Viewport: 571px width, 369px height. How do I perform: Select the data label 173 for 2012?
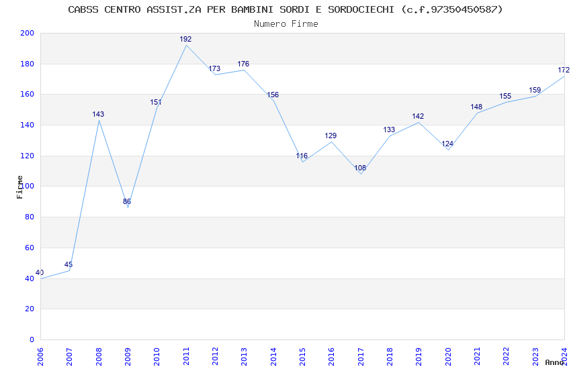click(x=214, y=68)
